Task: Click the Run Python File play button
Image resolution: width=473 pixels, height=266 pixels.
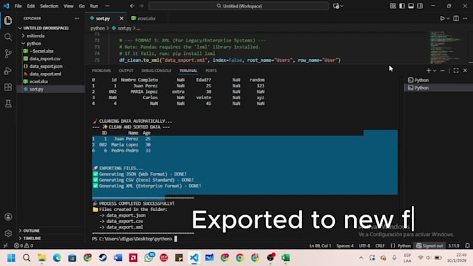Action: click(442, 18)
